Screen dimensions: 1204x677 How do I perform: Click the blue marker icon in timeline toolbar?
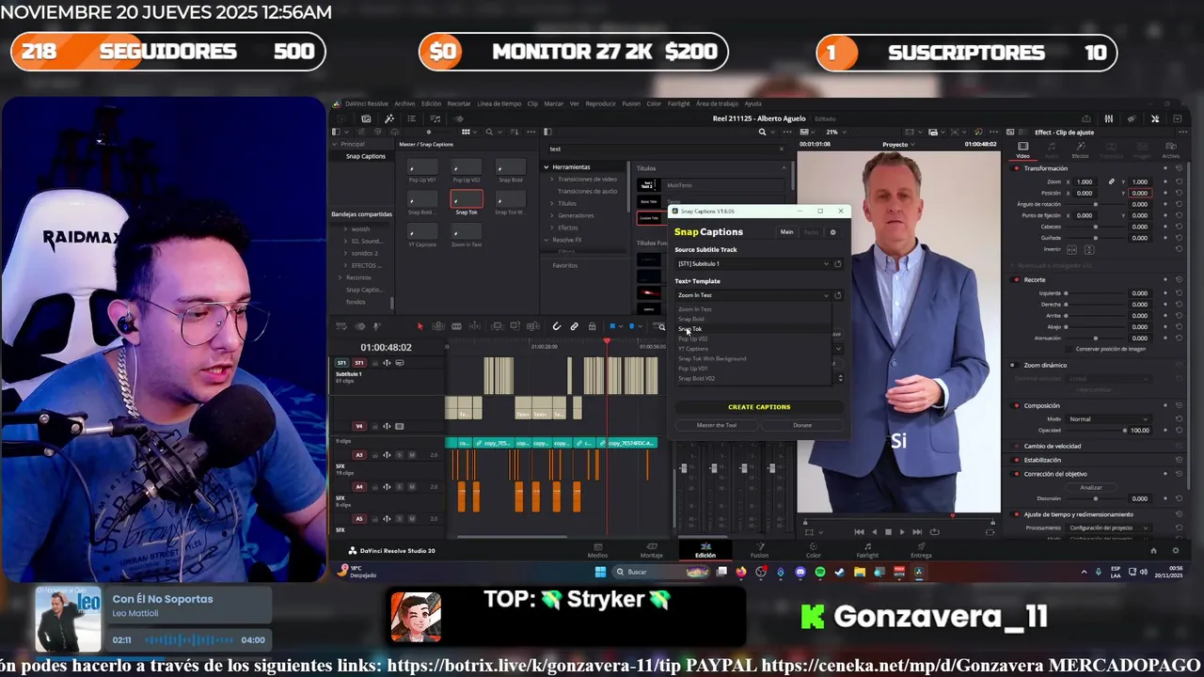[x=634, y=326]
